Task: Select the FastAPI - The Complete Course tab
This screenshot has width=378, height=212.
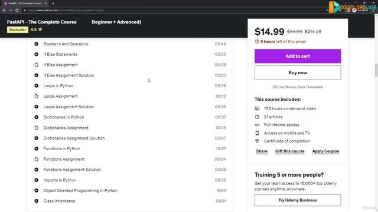Action: click(x=25, y=4)
